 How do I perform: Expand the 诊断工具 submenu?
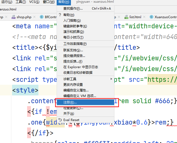click(x=86, y=79)
